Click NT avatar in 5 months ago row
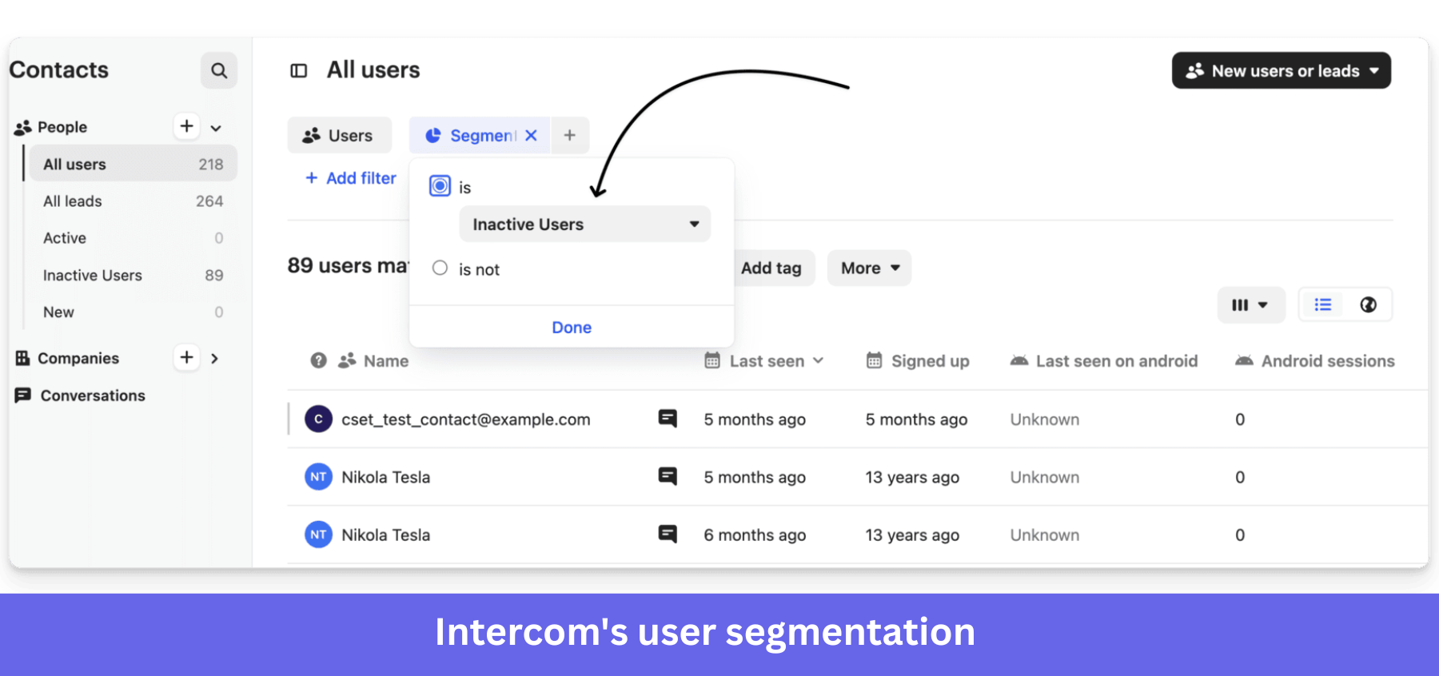The height and width of the screenshot is (676, 1439). [318, 477]
